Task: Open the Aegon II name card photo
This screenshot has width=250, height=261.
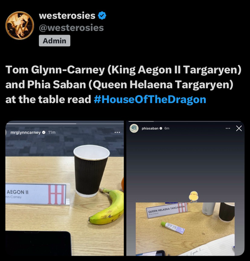Action: [64, 188]
